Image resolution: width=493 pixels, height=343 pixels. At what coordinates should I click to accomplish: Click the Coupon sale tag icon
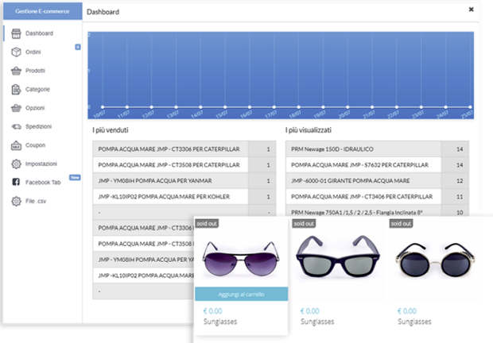coord(16,145)
